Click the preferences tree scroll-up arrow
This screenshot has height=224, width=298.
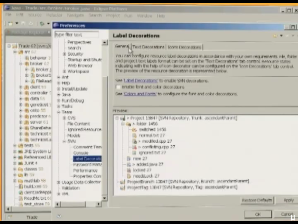click(x=104, y=42)
